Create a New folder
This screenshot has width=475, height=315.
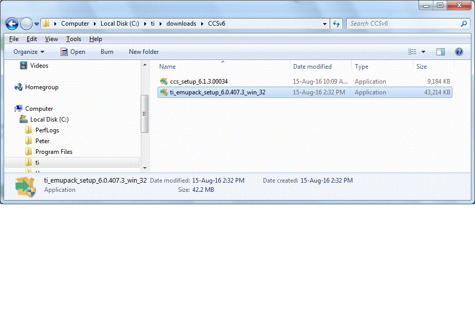[144, 52]
